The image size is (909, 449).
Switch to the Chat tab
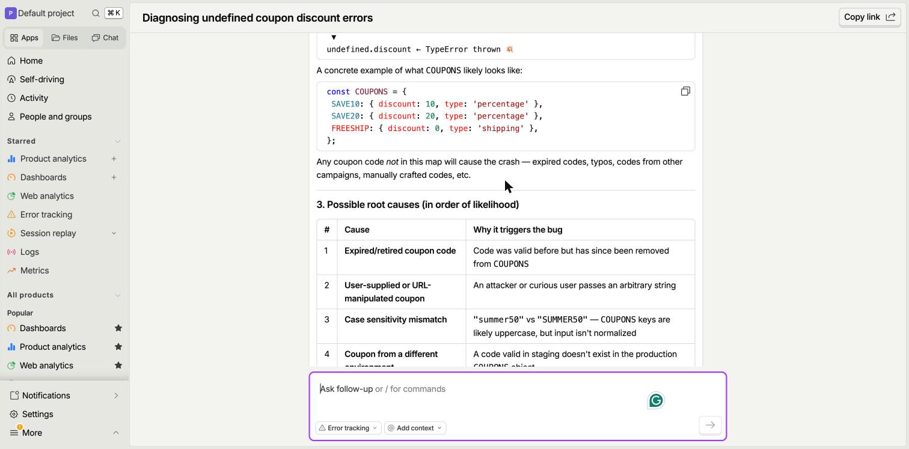(x=105, y=38)
